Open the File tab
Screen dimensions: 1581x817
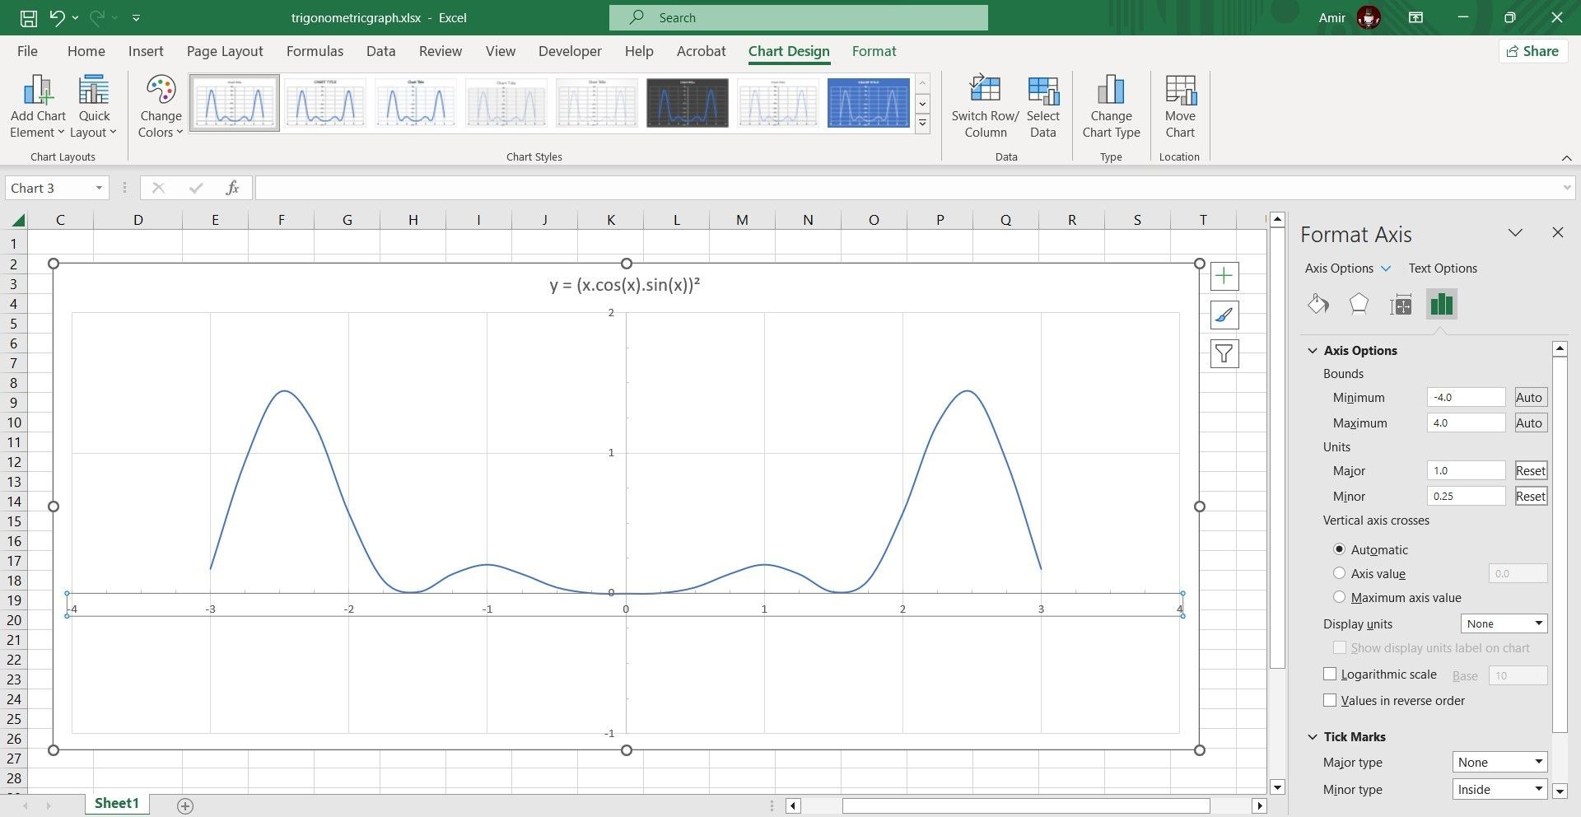(x=27, y=51)
